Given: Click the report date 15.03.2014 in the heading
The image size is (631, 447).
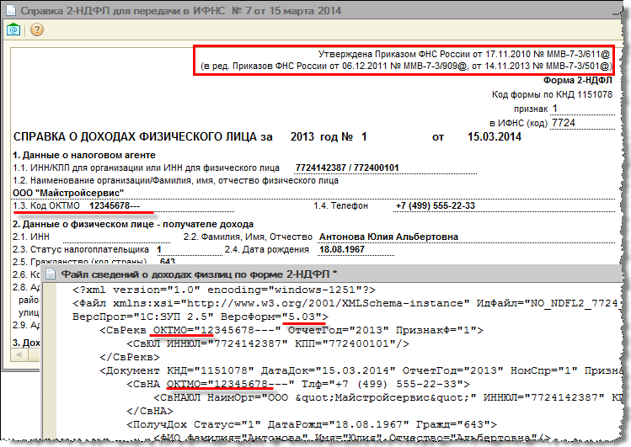Looking at the screenshot, I should (x=489, y=136).
